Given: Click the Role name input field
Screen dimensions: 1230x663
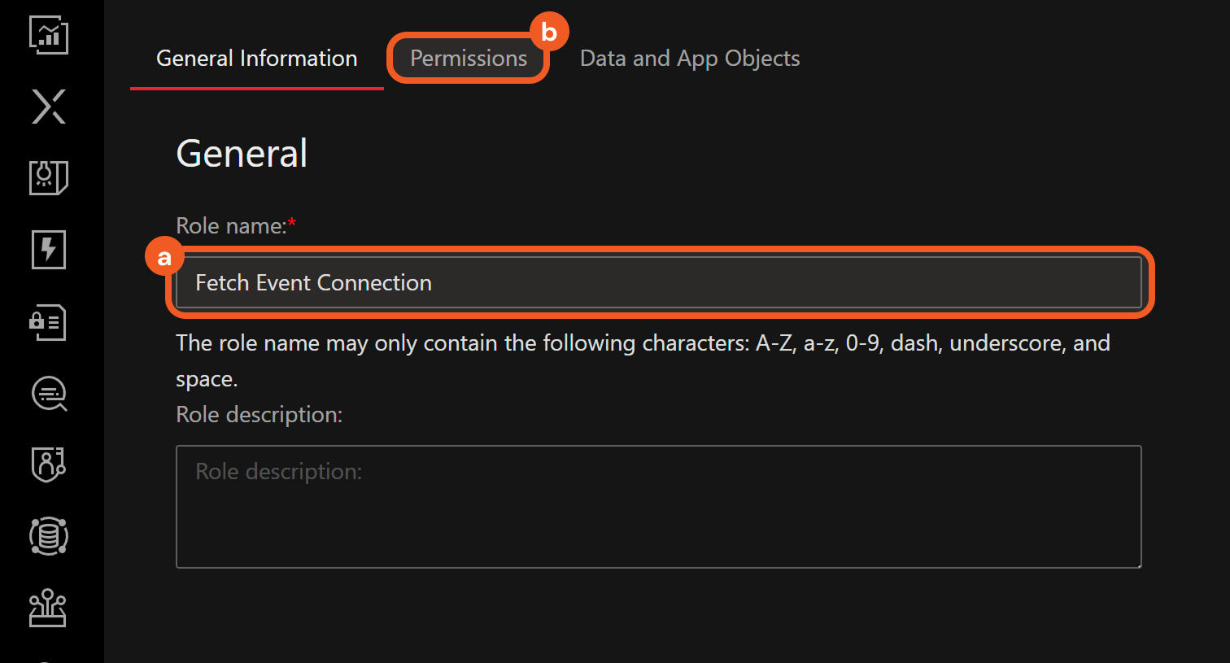Looking at the screenshot, I should coord(659,283).
